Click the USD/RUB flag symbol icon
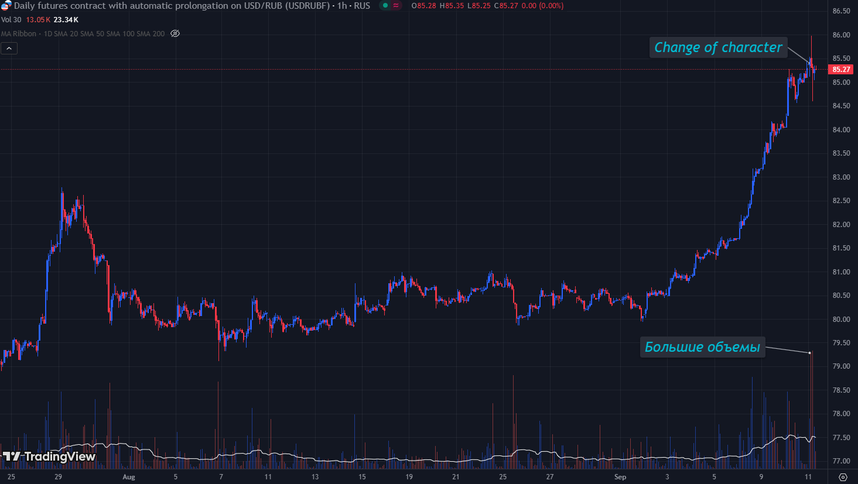Viewport: 858px width, 484px height. point(6,6)
